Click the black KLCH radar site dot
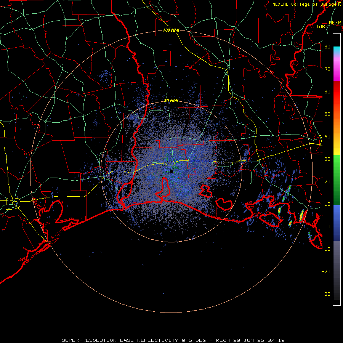 click(171, 171)
